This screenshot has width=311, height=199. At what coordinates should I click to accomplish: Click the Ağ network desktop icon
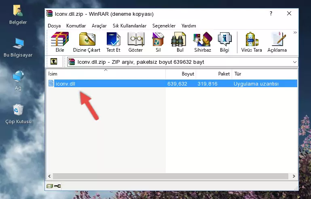[x=18, y=80]
